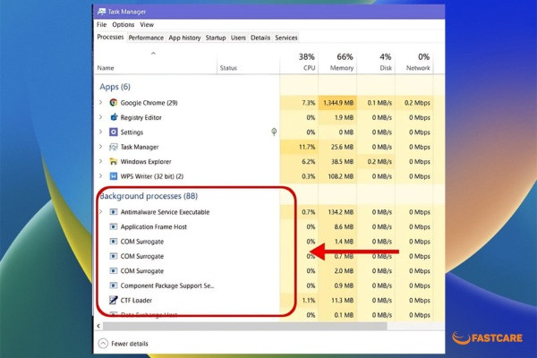The height and width of the screenshot is (358, 537).
Task: Click the Settings suspended leaf status icon
Action: click(274, 132)
